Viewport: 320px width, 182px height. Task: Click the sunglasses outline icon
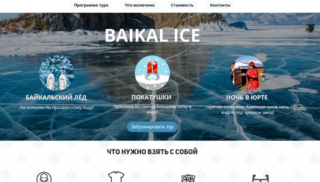point(260,178)
